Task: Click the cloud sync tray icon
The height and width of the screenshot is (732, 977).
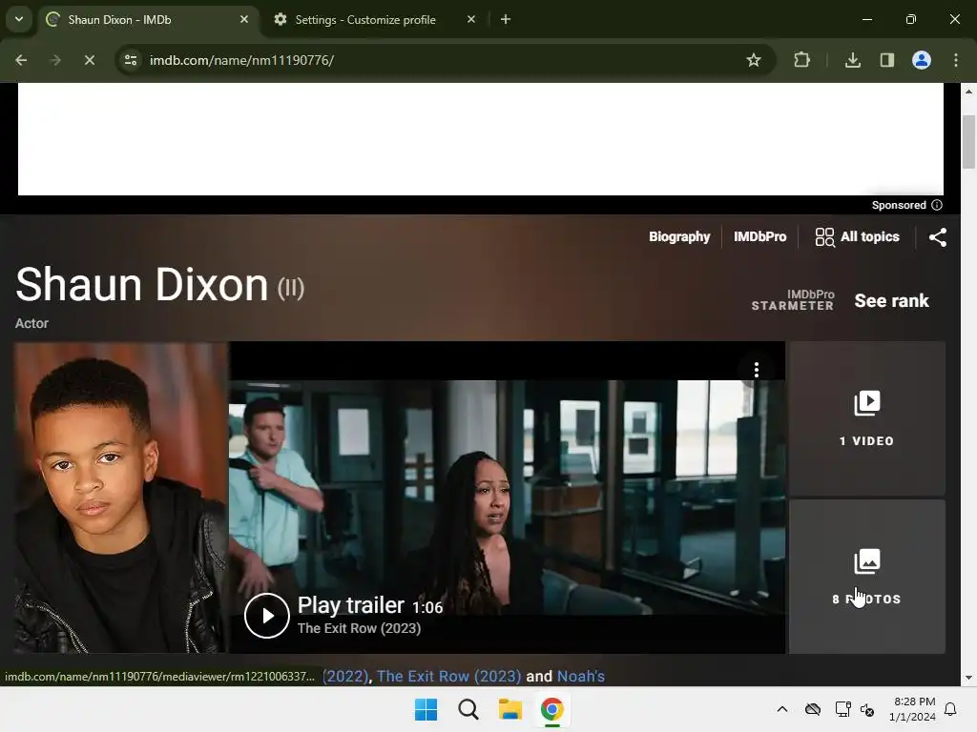Action: [813, 709]
